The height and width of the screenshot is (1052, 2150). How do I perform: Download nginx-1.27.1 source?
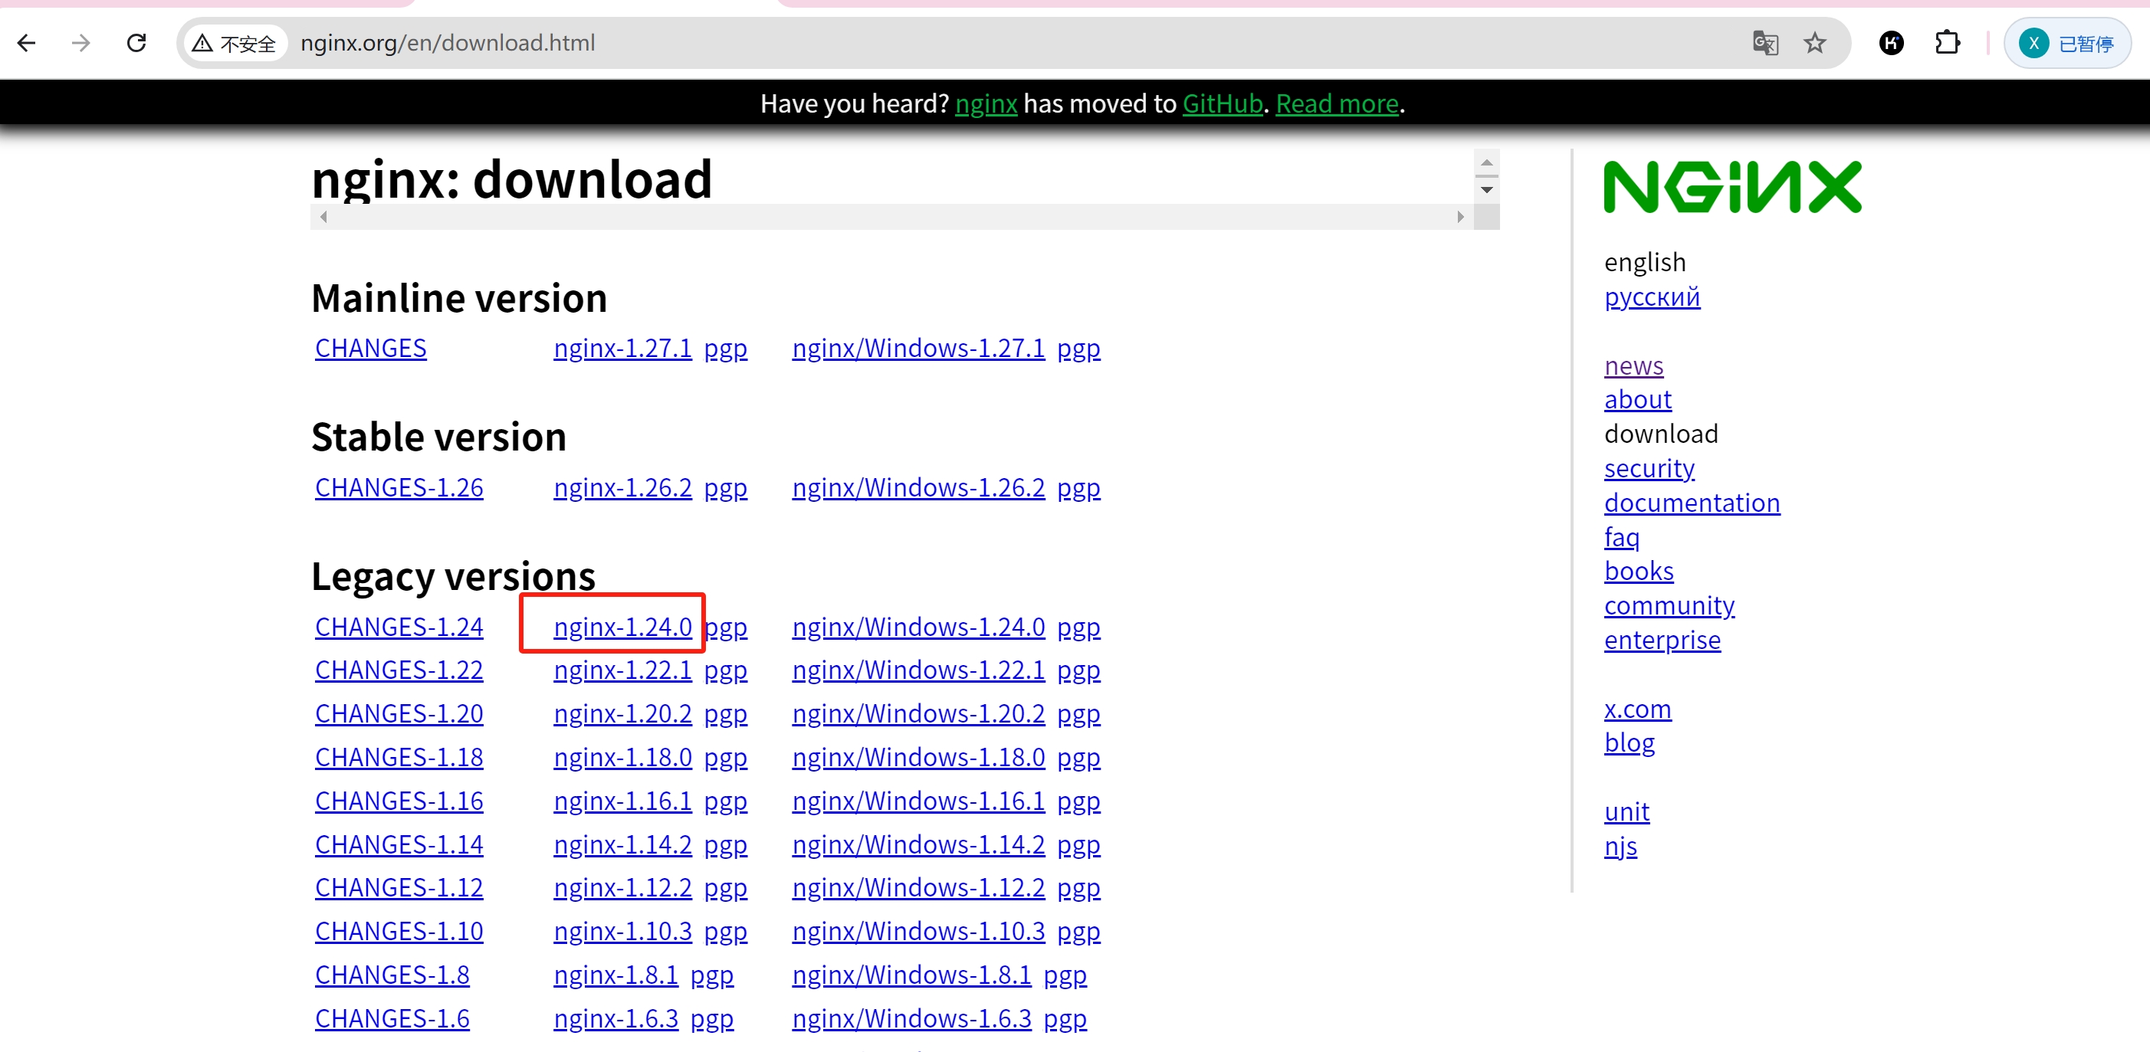tap(622, 348)
